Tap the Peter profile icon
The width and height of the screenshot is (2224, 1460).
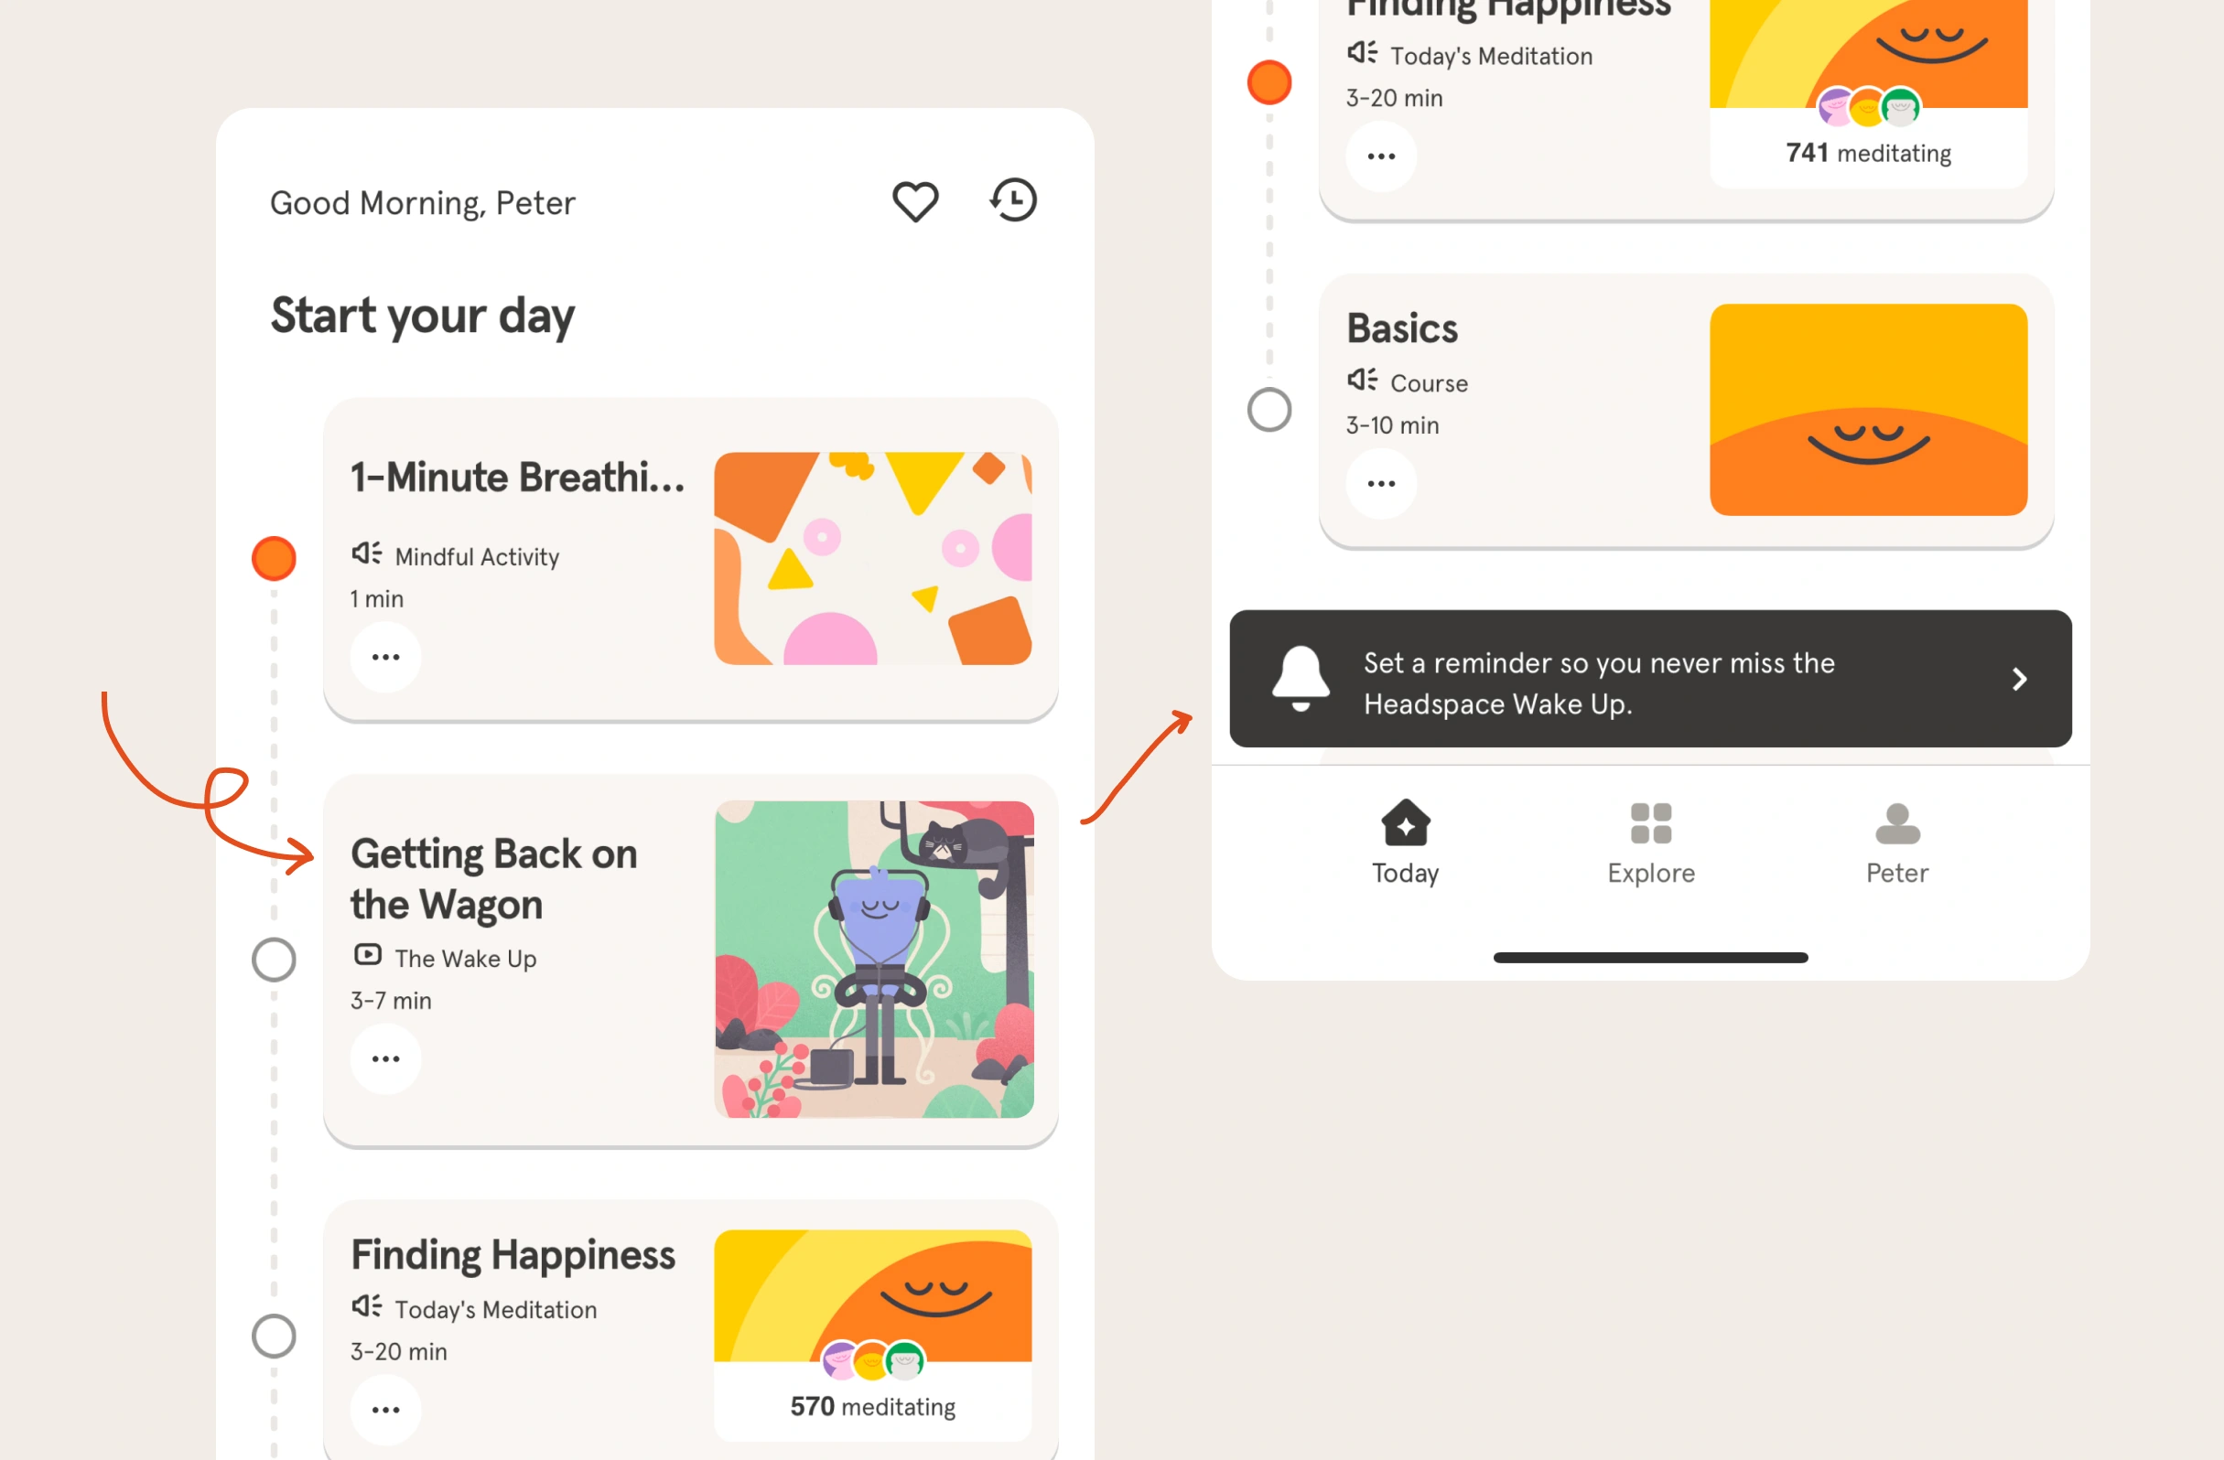click(1898, 824)
